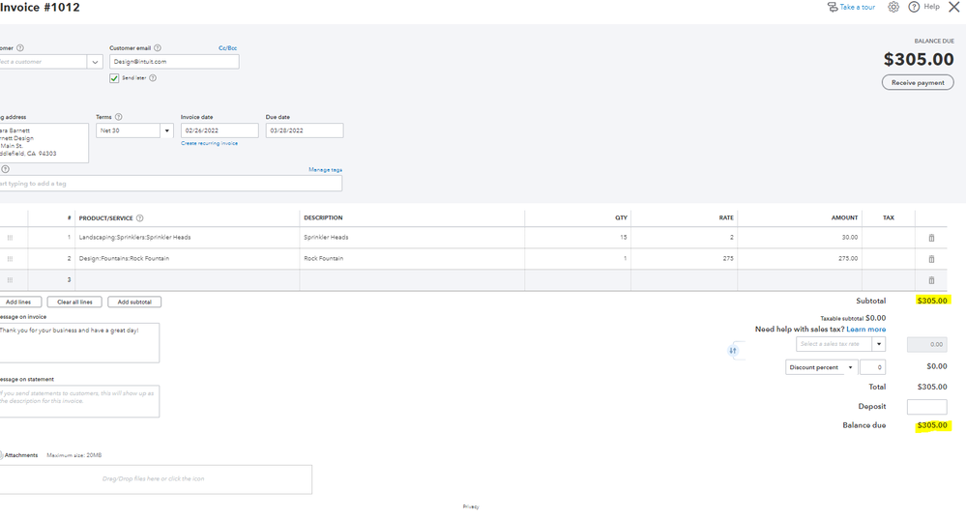Delete the Rock Fountain line with trash icon

pyautogui.click(x=931, y=259)
